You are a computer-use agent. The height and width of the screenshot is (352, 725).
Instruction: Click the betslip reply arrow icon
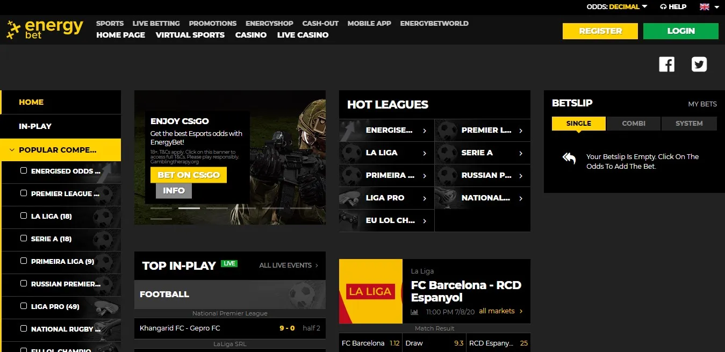coord(569,158)
